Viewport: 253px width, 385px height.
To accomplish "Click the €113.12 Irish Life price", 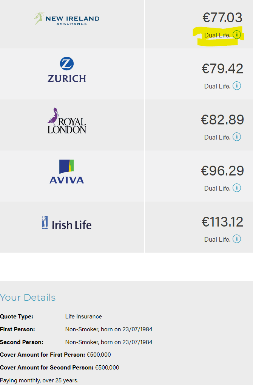I will [222, 222].
